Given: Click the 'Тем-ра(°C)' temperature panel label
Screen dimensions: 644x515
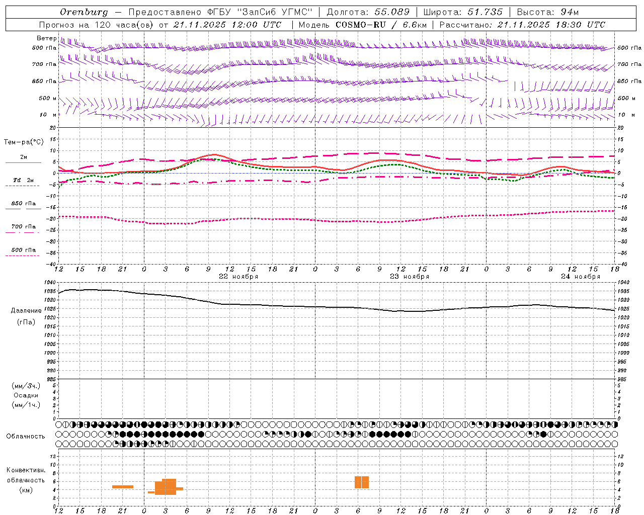Looking at the screenshot, I should pos(24,142).
